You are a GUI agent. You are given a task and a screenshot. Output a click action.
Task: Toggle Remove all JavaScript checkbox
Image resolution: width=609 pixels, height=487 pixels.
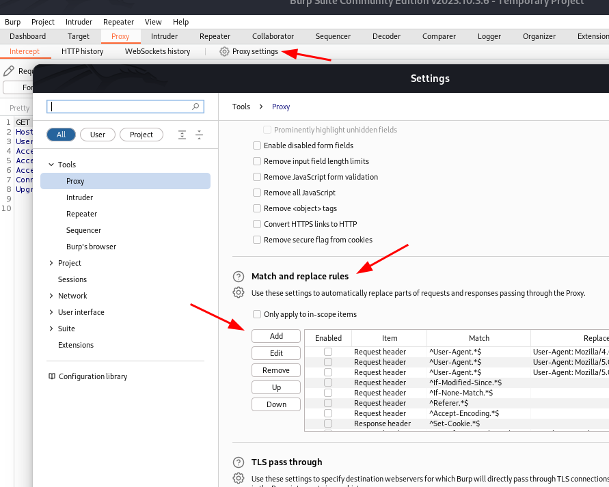[x=257, y=193]
